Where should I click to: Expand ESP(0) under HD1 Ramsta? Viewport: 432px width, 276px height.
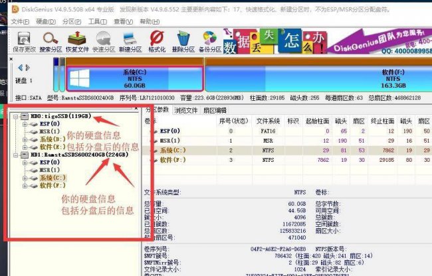click(x=25, y=163)
